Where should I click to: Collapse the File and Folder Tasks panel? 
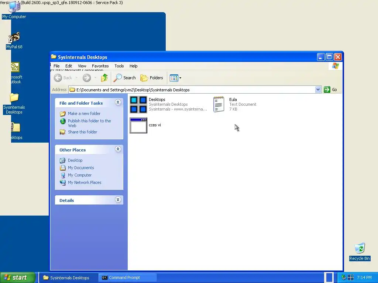point(118,102)
